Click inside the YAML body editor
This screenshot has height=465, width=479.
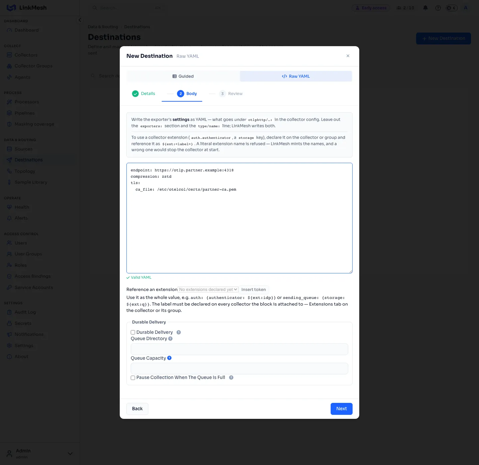click(239, 218)
